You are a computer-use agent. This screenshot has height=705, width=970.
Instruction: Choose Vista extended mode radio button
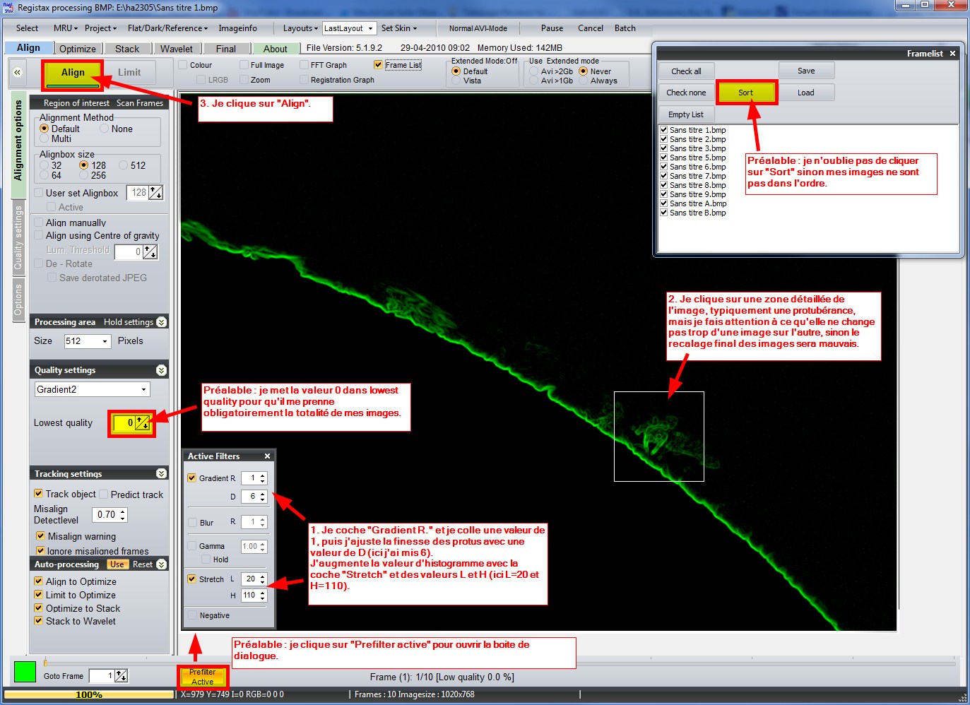pos(456,81)
